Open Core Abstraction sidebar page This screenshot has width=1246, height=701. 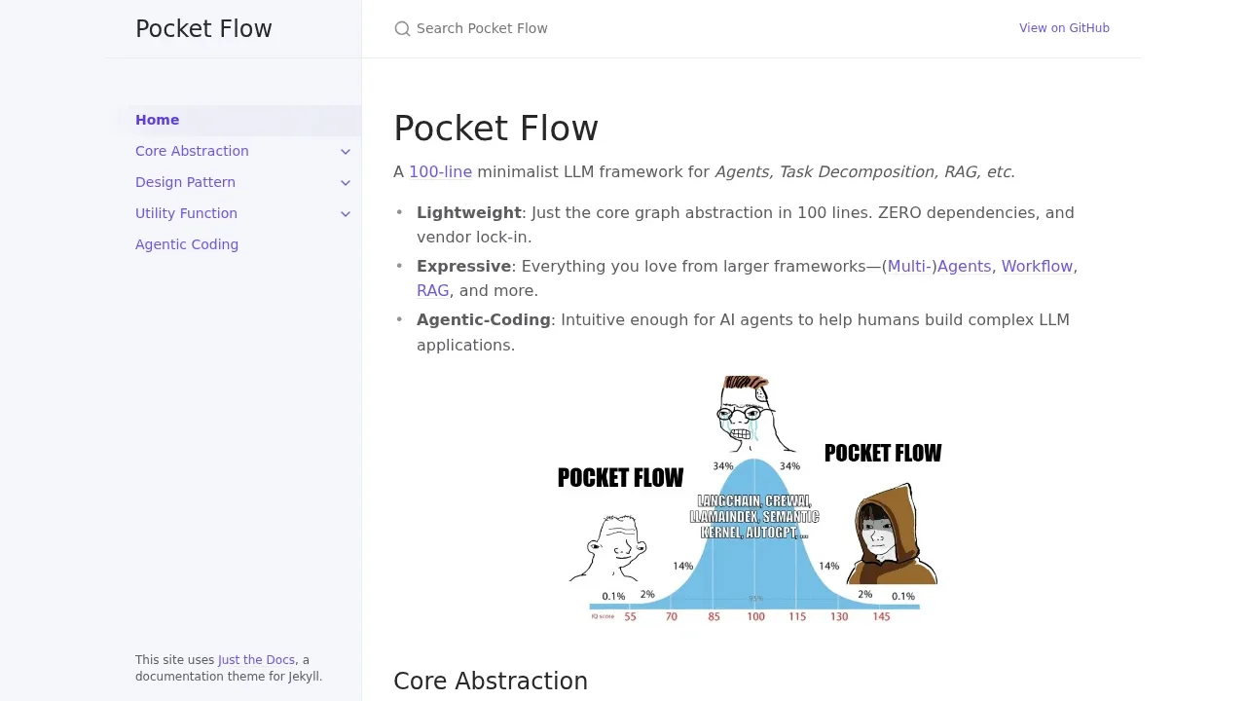tap(192, 151)
